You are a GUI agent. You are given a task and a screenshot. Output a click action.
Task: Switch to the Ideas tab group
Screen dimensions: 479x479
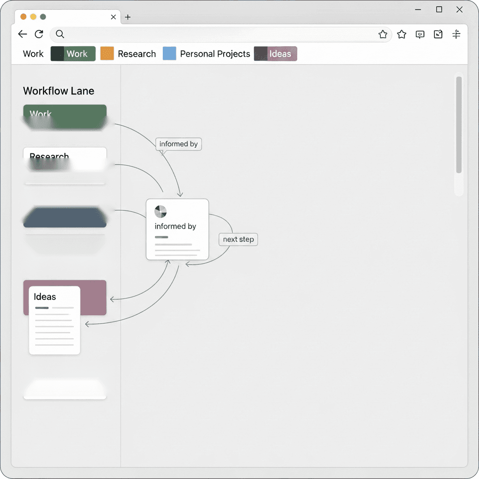point(276,54)
